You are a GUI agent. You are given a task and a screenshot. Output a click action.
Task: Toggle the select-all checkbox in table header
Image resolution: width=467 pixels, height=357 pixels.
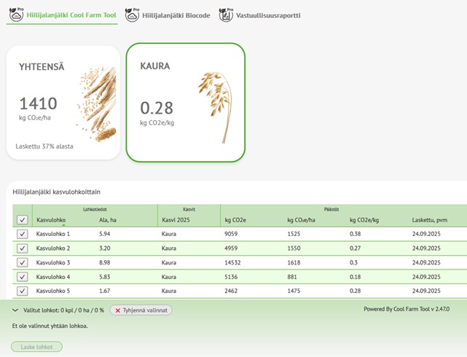tap(22, 220)
